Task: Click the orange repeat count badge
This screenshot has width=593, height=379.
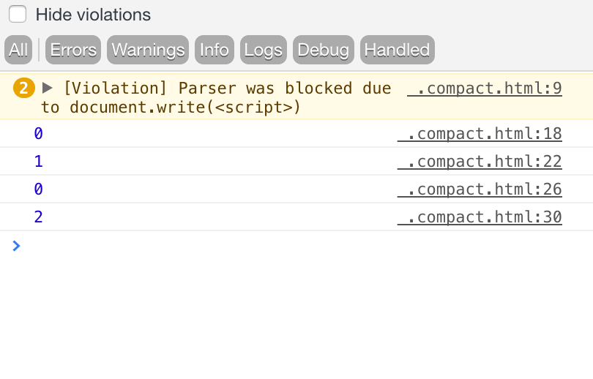Action: pos(24,89)
